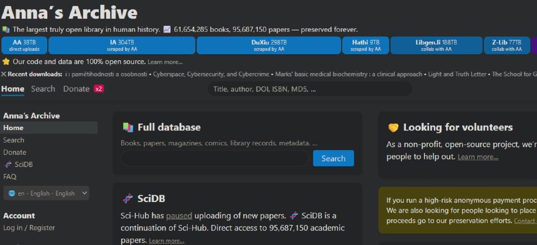Click the Anna's Archive page title
This screenshot has width=537, height=245.
pos(69,12)
